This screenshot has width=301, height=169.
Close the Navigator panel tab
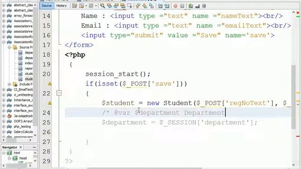pyautogui.click(x=21, y=147)
